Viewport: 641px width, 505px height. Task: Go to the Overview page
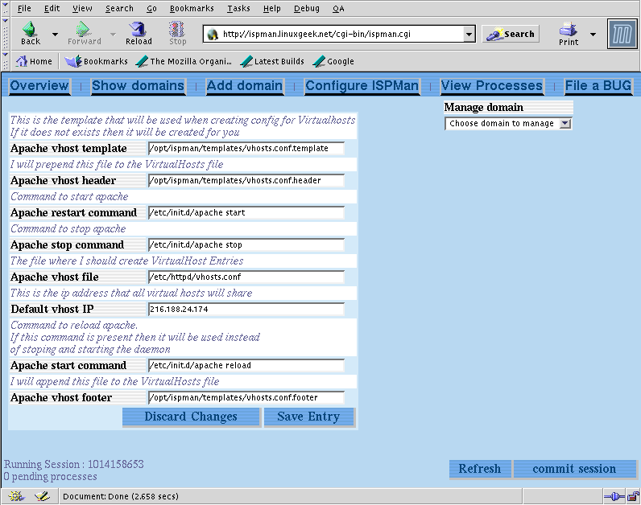(39, 86)
